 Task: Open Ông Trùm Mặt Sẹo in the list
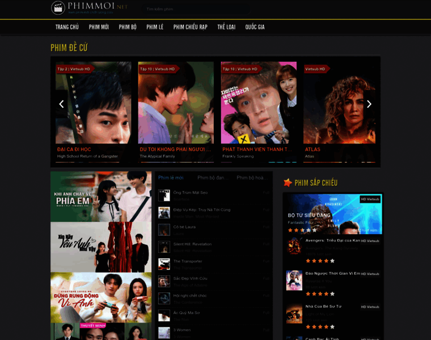click(x=191, y=193)
